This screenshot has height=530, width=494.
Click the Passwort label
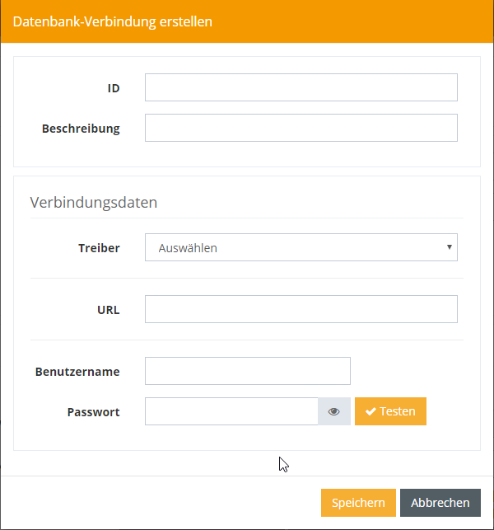(93, 411)
